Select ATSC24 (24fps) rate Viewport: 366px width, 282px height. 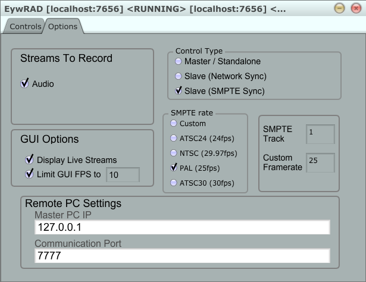click(x=173, y=138)
